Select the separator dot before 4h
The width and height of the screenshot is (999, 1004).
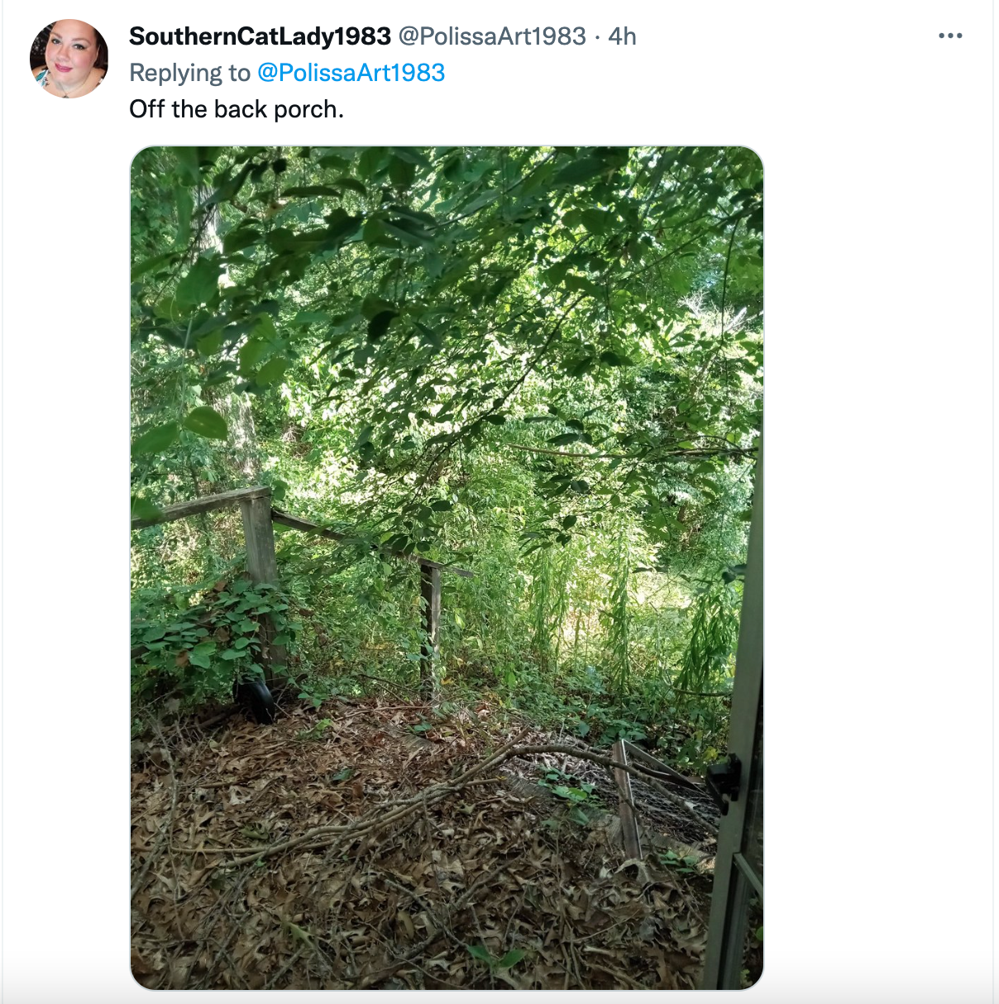tap(597, 36)
